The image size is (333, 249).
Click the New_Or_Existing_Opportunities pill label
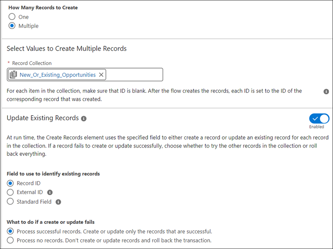point(58,75)
